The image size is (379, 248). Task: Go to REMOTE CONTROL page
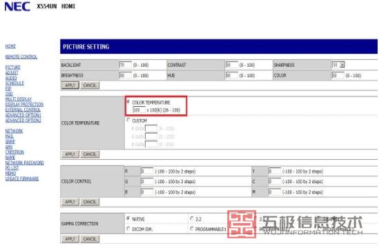point(21,57)
